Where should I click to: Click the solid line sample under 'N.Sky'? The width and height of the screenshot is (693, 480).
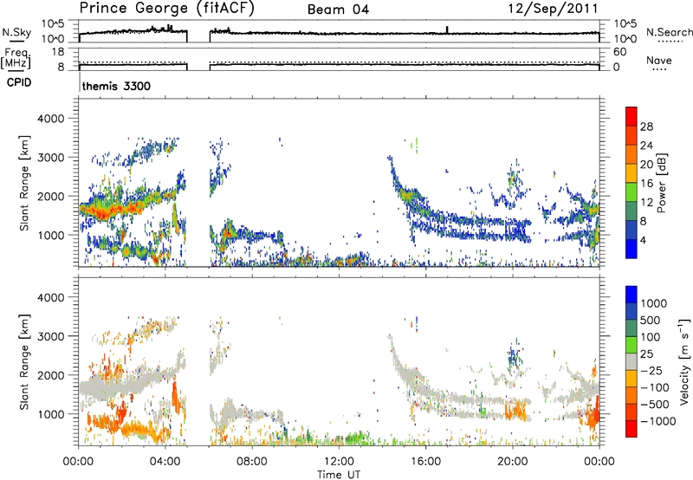[x=16, y=42]
